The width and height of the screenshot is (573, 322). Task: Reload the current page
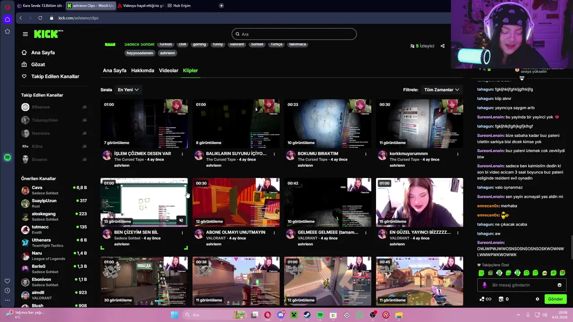[x=40, y=18]
